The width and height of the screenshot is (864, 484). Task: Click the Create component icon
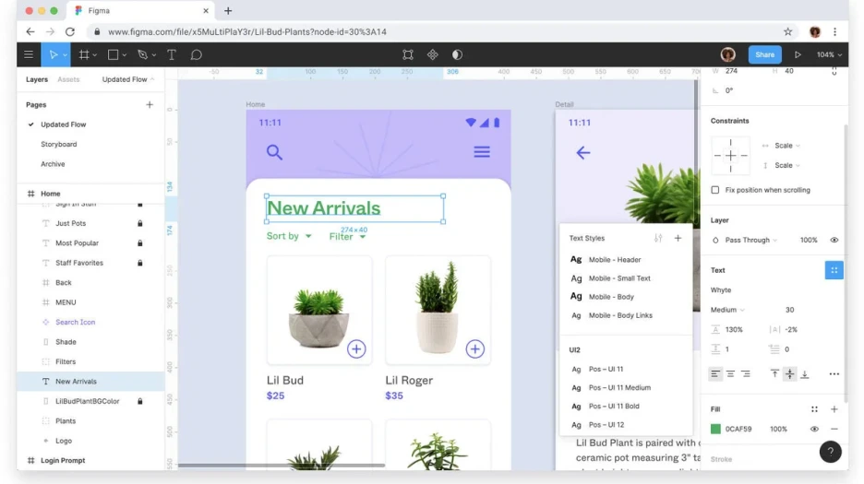pos(433,54)
